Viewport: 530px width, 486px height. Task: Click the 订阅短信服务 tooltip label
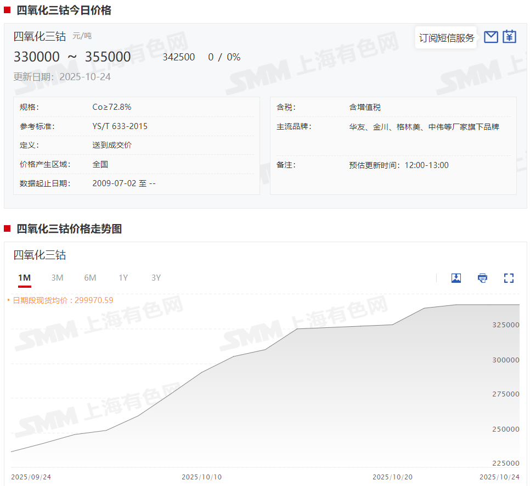446,38
